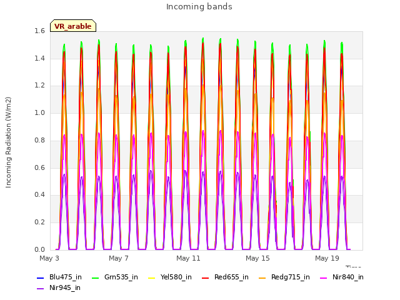
Task: Click the yellow Yel580_in legend swatch
Action: pyautogui.click(x=151, y=277)
